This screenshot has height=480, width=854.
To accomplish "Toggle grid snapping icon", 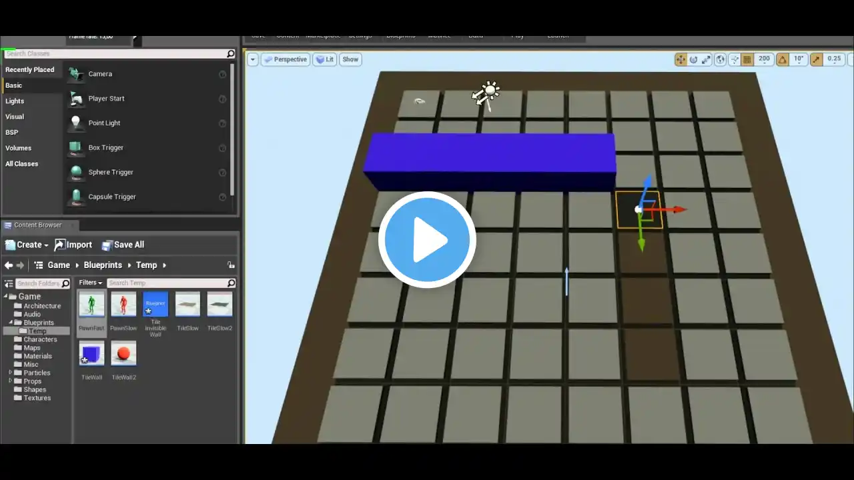I will coord(748,59).
